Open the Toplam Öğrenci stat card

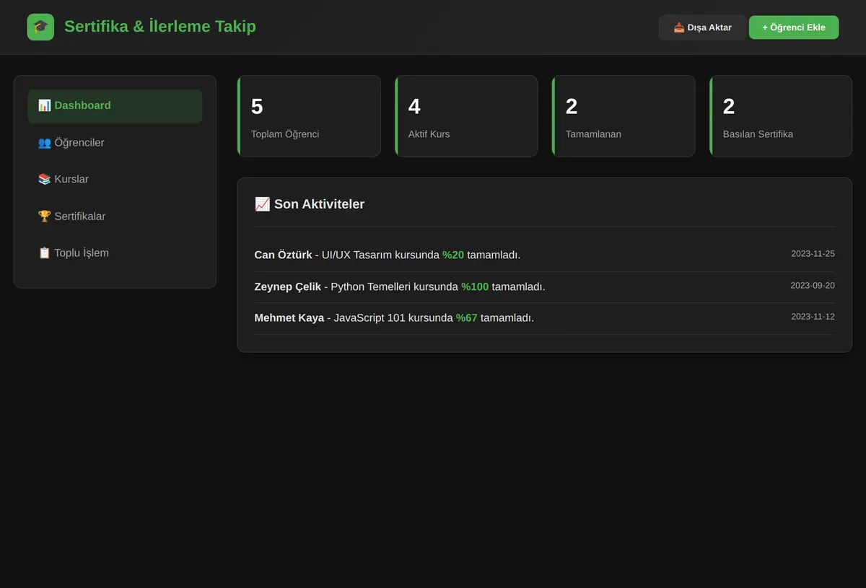309,116
